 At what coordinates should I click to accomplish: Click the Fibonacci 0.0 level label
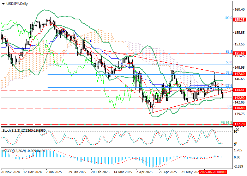tap(230, 106)
